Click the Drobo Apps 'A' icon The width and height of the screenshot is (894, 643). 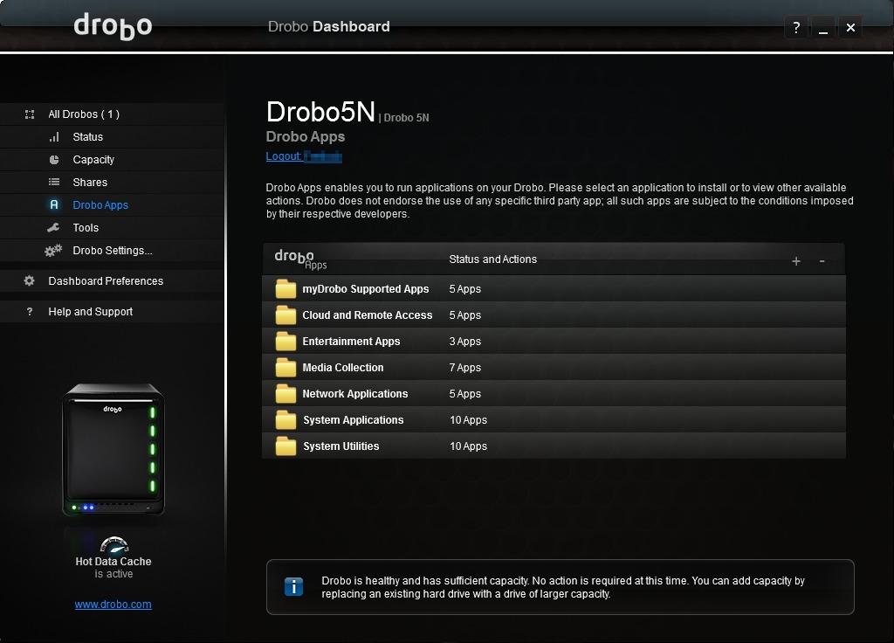tap(54, 204)
